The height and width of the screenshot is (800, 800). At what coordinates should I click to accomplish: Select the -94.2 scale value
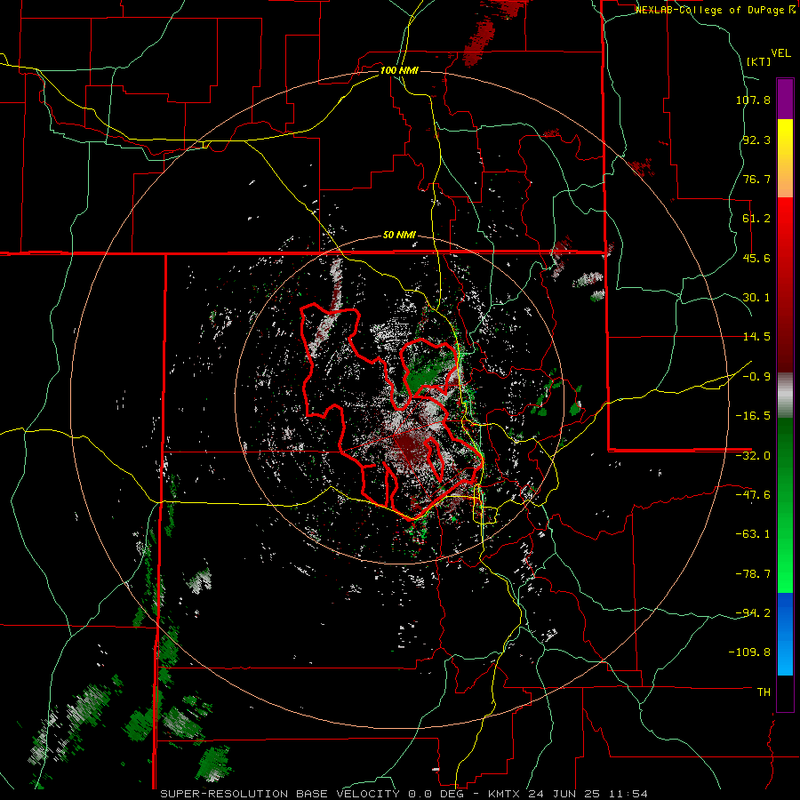pyautogui.click(x=753, y=612)
